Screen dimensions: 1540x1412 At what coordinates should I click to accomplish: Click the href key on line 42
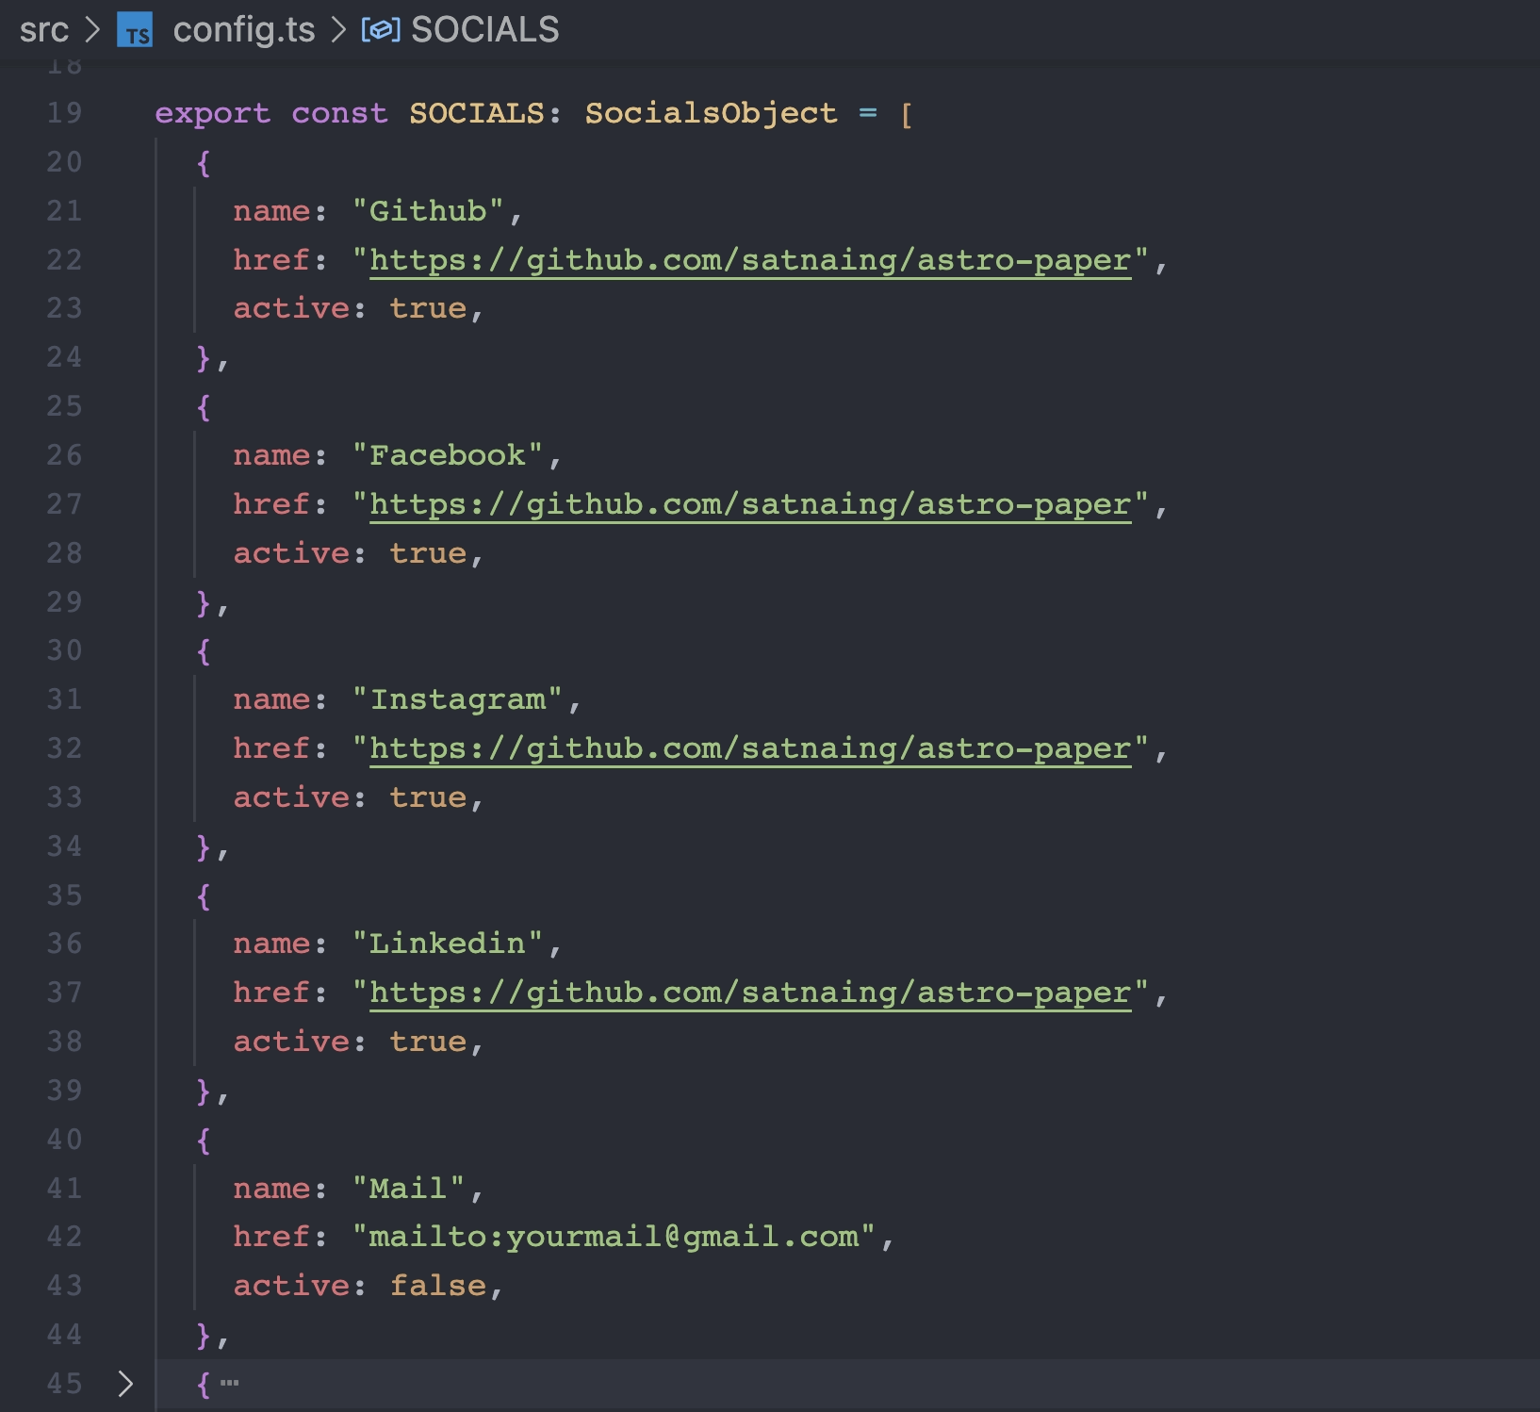[x=272, y=1237]
